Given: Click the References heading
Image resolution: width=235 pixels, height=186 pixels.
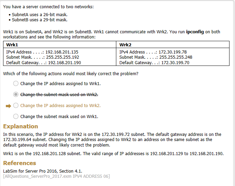Looking at the screenshot, I should pyautogui.click(x=20, y=163).
